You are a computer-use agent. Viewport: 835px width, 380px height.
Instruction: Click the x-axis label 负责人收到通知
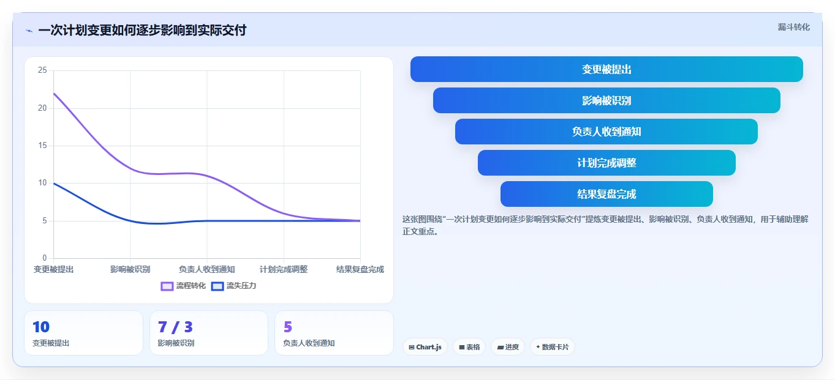[x=207, y=269]
